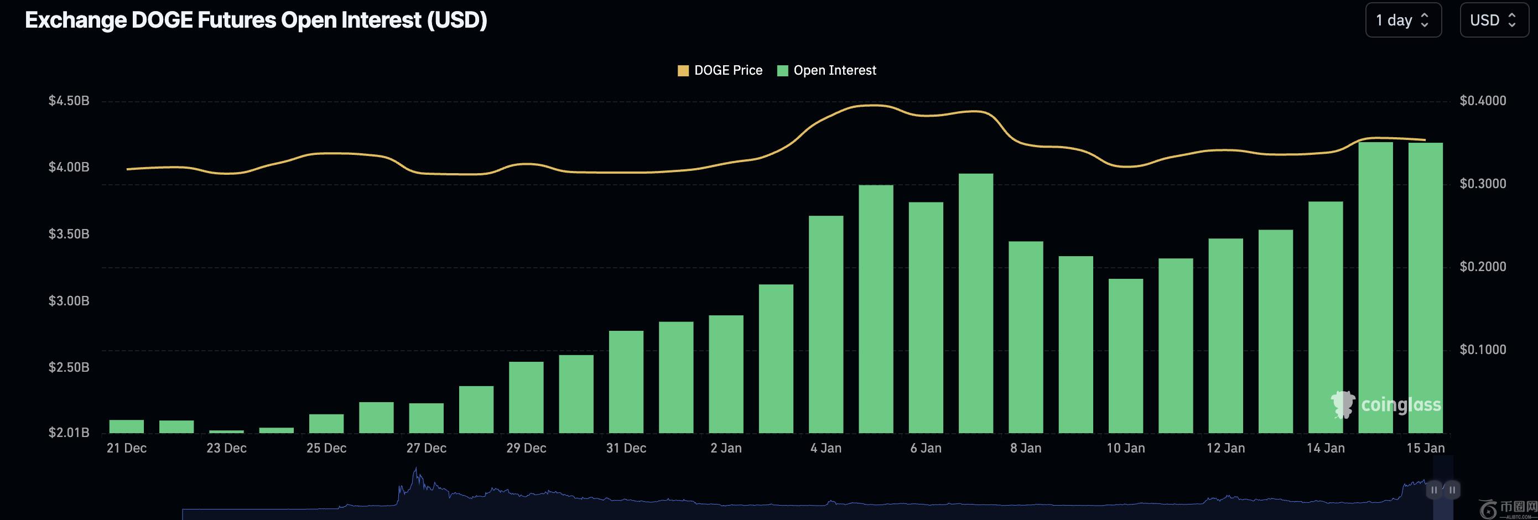Toggle the Open Interest legend series
1538x520 pixels.
827,70
